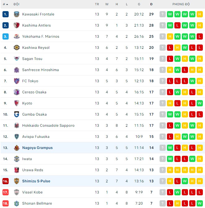
Task: Click Kawasaki Frontale's gray question mark form box
Action: (x=163, y=14)
